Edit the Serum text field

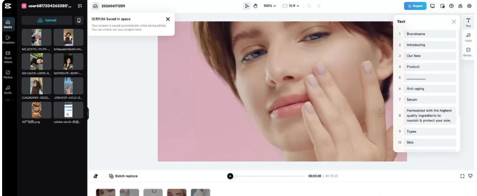[x=430, y=99]
